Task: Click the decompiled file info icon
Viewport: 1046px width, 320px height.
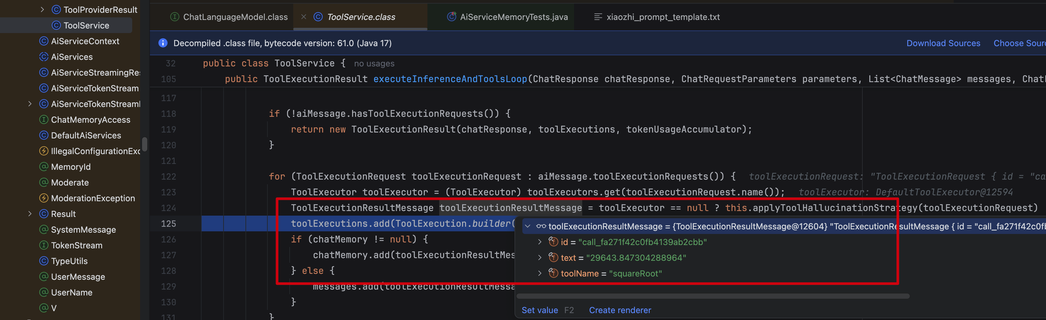Action: tap(163, 43)
